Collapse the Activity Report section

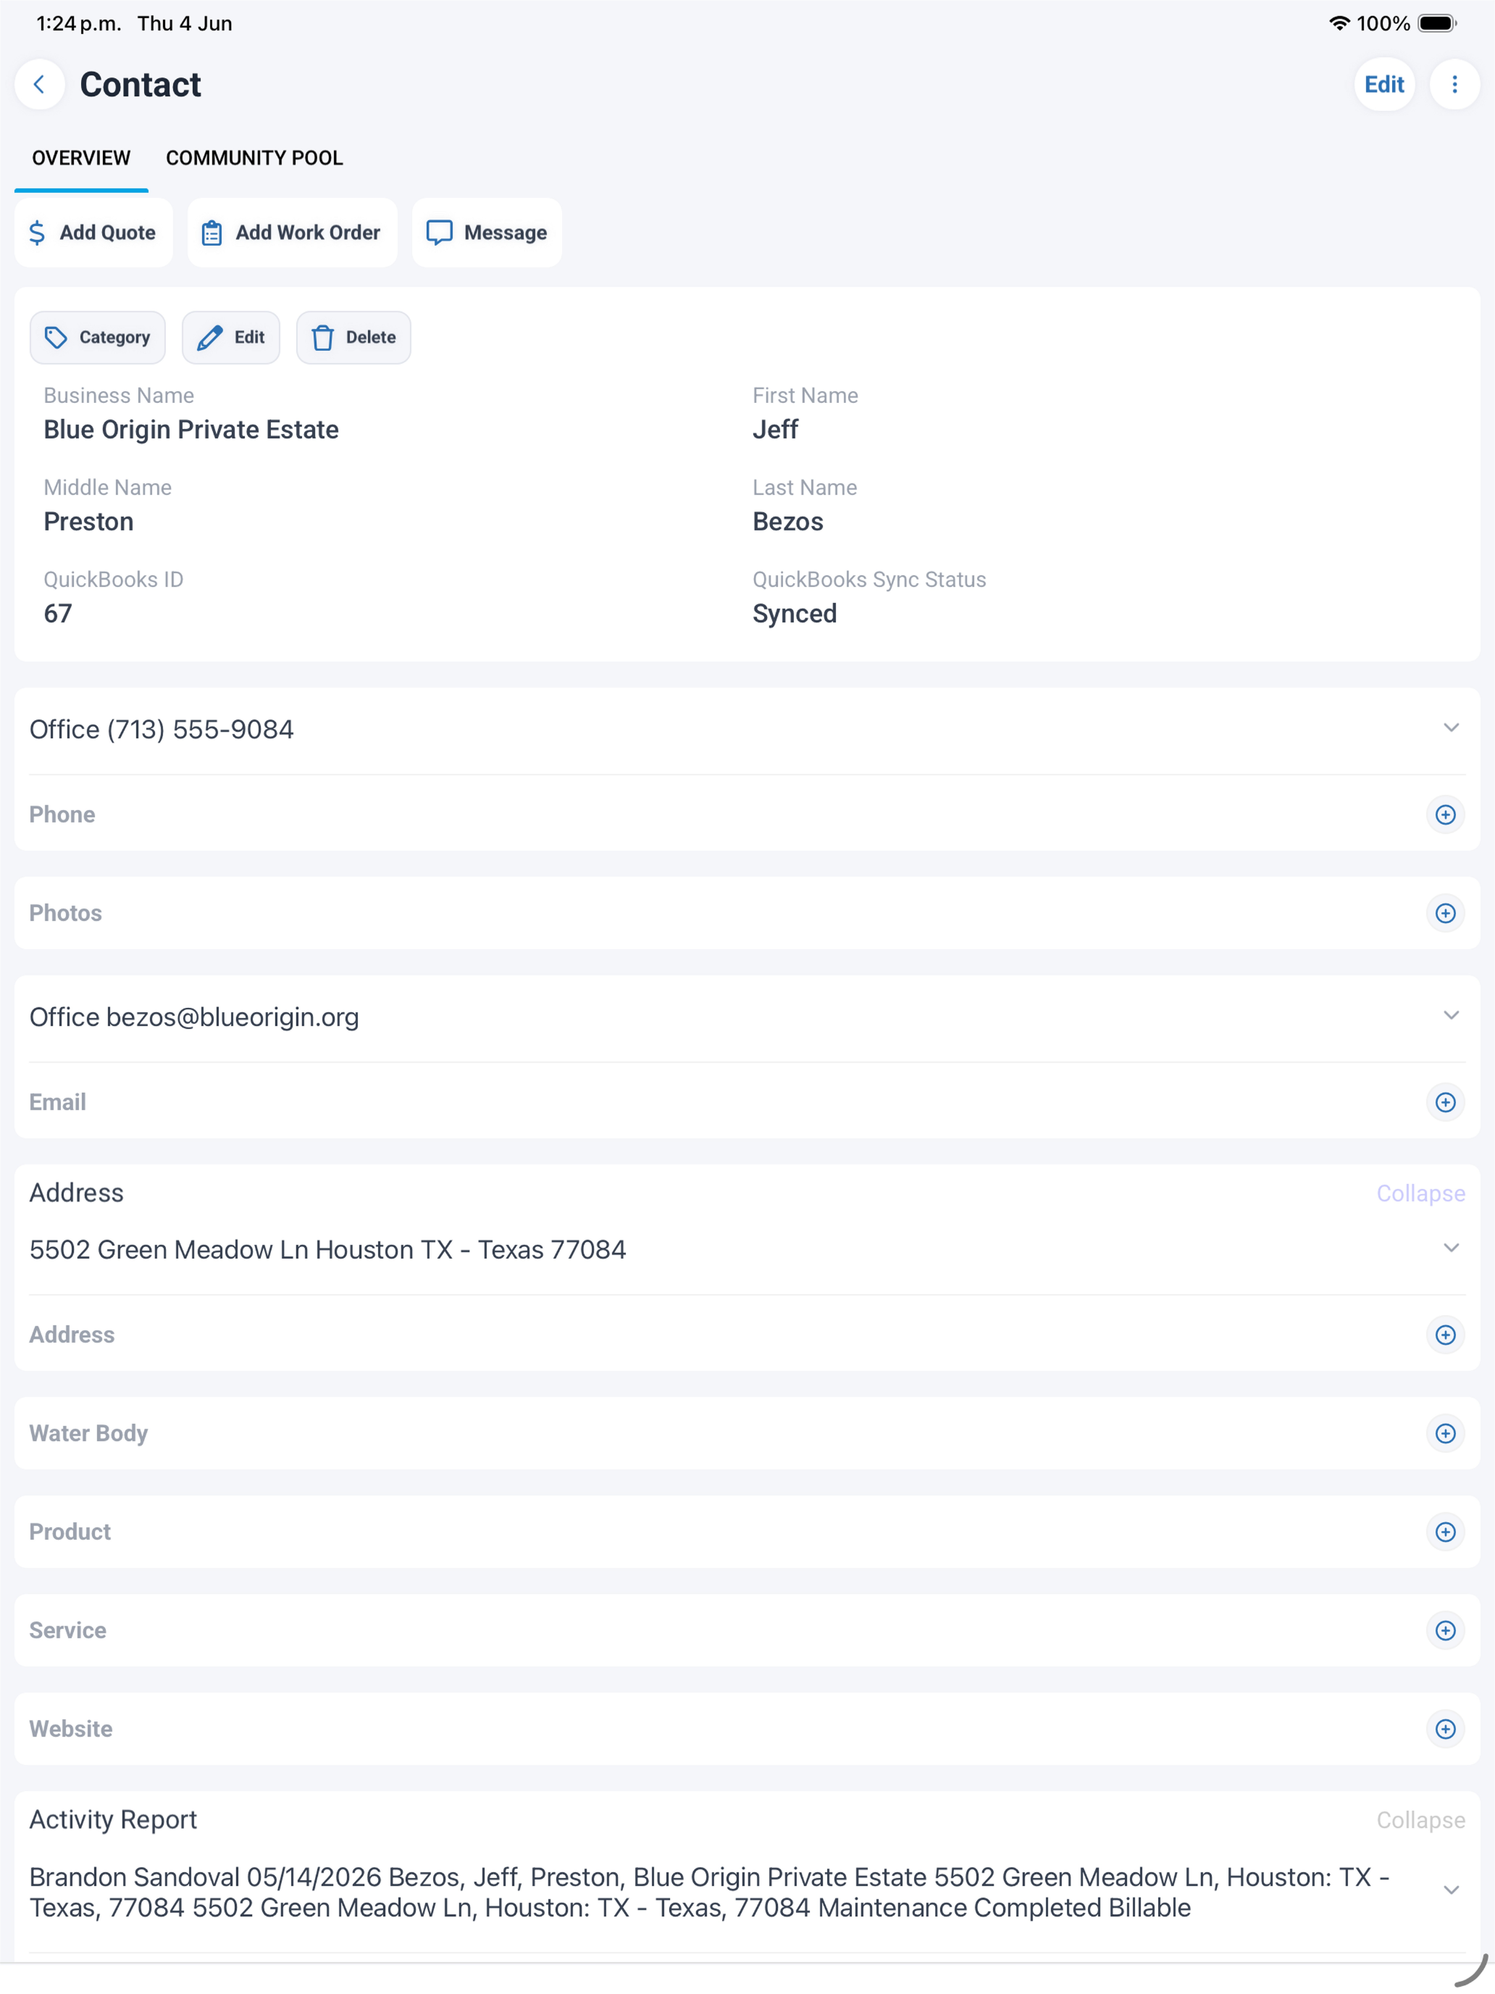pyautogui.click(x=1420, y=1820)
